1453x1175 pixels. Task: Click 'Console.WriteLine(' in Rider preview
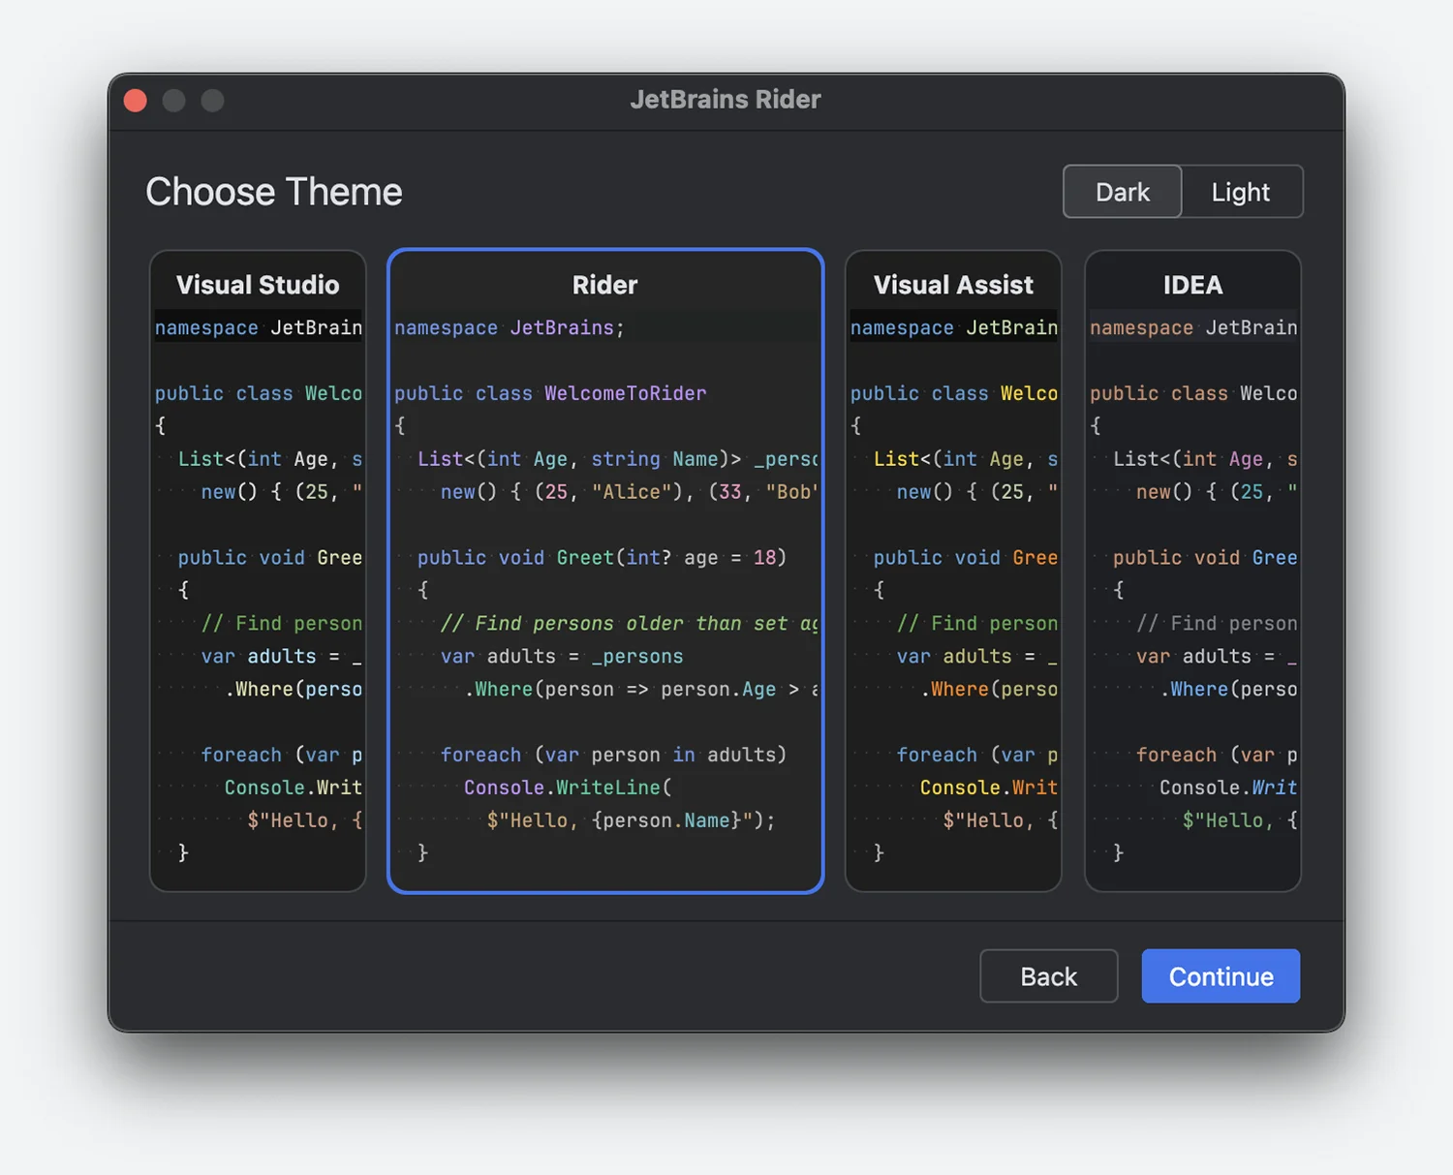coord(568,788)
